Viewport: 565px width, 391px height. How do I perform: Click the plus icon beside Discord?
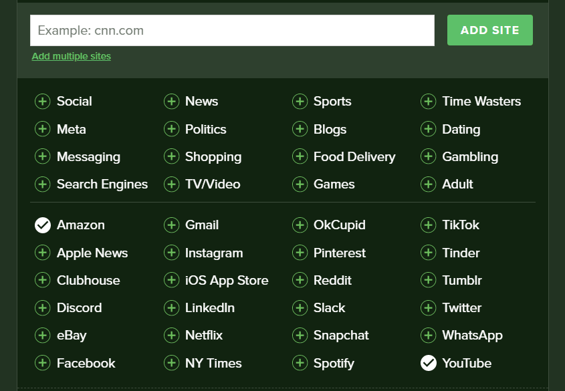pos(43,308)
